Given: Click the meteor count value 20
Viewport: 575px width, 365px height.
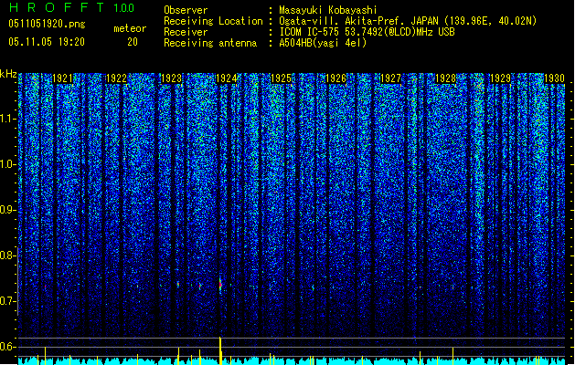Looking at the screenshot, I should point(133,42).
